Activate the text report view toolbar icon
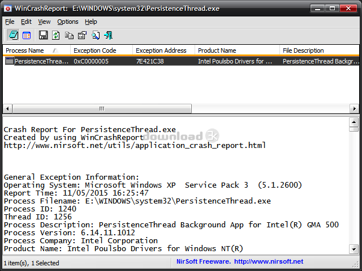 [x=13, y=35]
